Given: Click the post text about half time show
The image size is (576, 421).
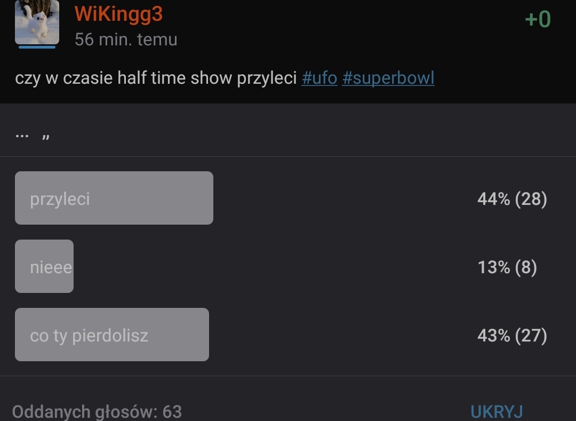Looking at the screenshot, I should 155,78.
